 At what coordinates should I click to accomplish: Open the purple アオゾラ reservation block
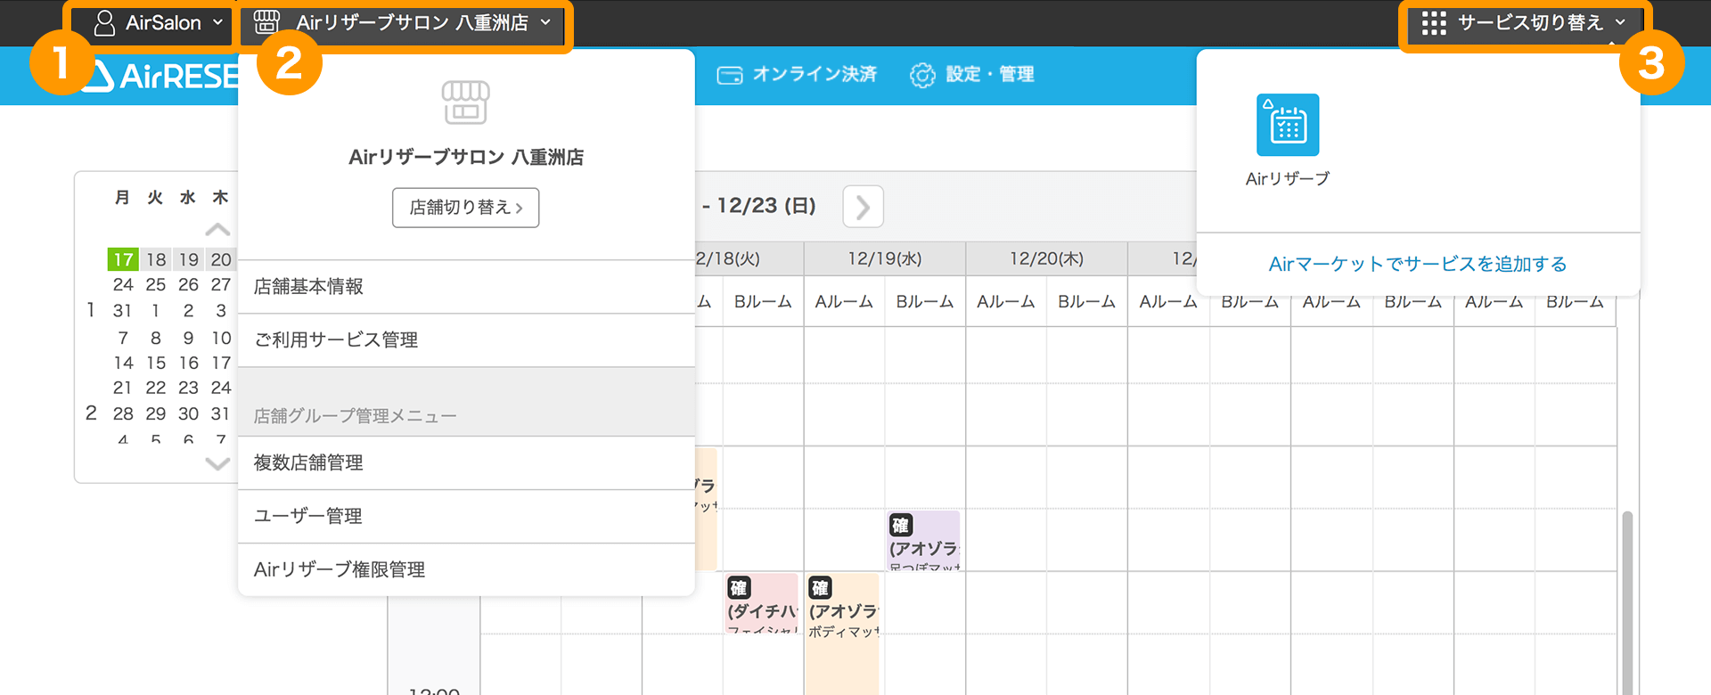(x=924, y=541)
